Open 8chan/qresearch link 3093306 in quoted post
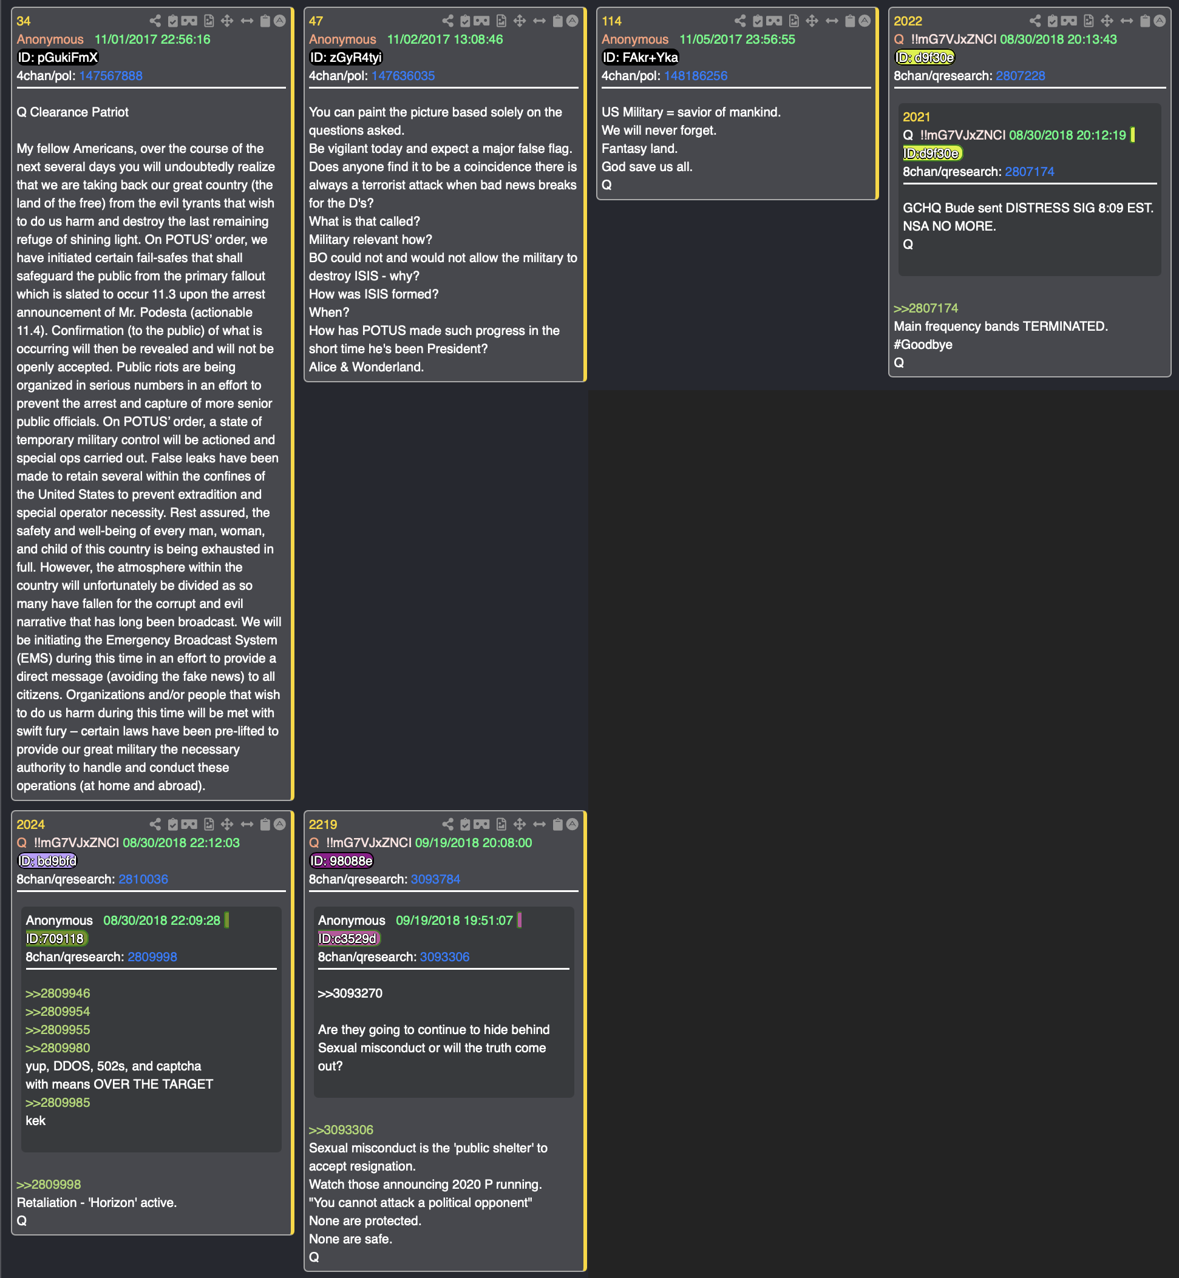Viewport: 1179px width, 1278px height. click(444, 957)
